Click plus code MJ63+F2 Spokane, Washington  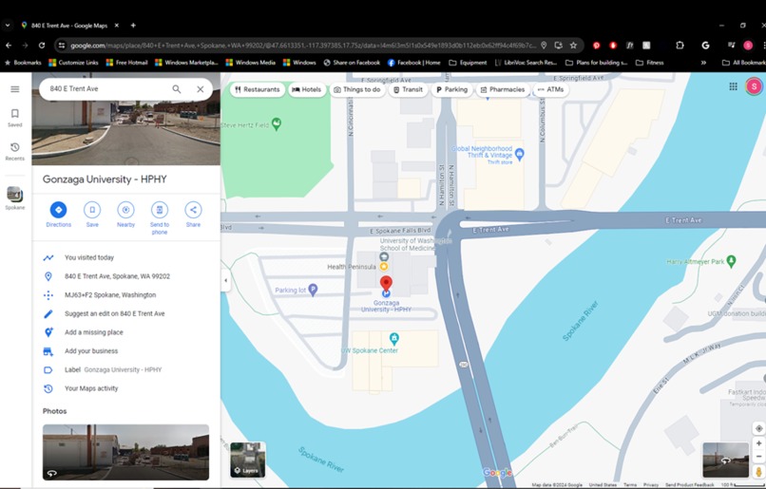[126, 294]
